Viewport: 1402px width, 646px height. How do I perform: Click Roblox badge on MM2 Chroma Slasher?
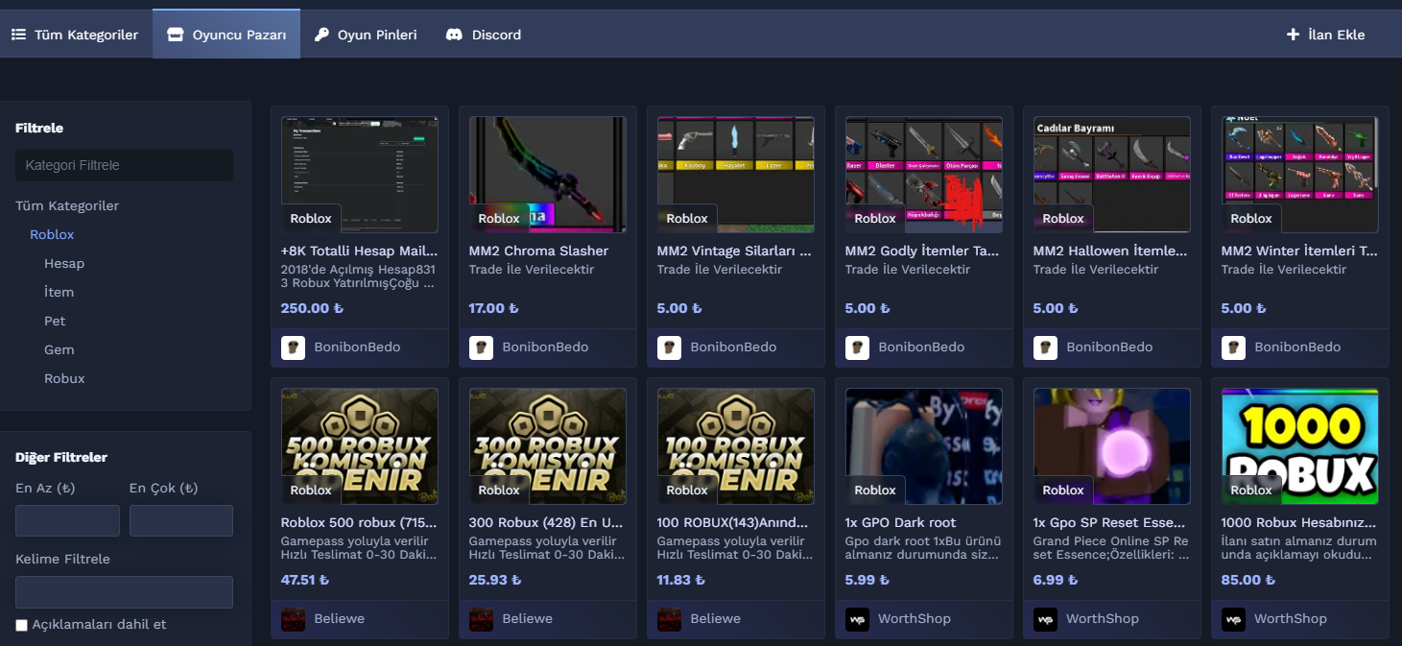click(499, 218)
